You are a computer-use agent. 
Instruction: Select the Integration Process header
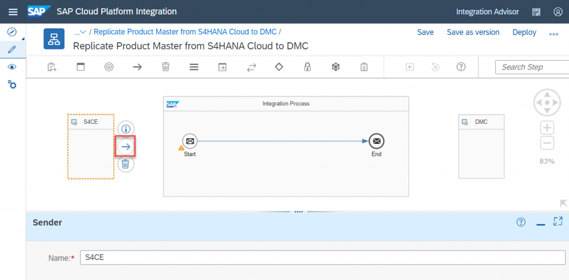pos(286,104)
